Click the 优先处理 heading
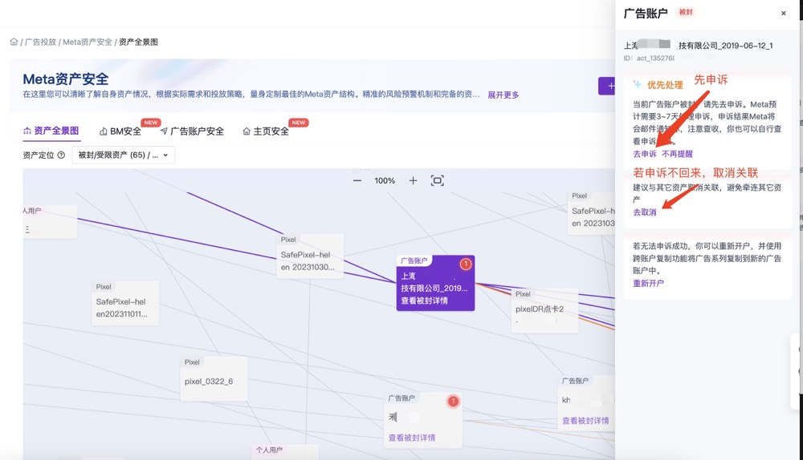Image resolution: width=803 pixels, height=460 pixels. pos(665,85)
